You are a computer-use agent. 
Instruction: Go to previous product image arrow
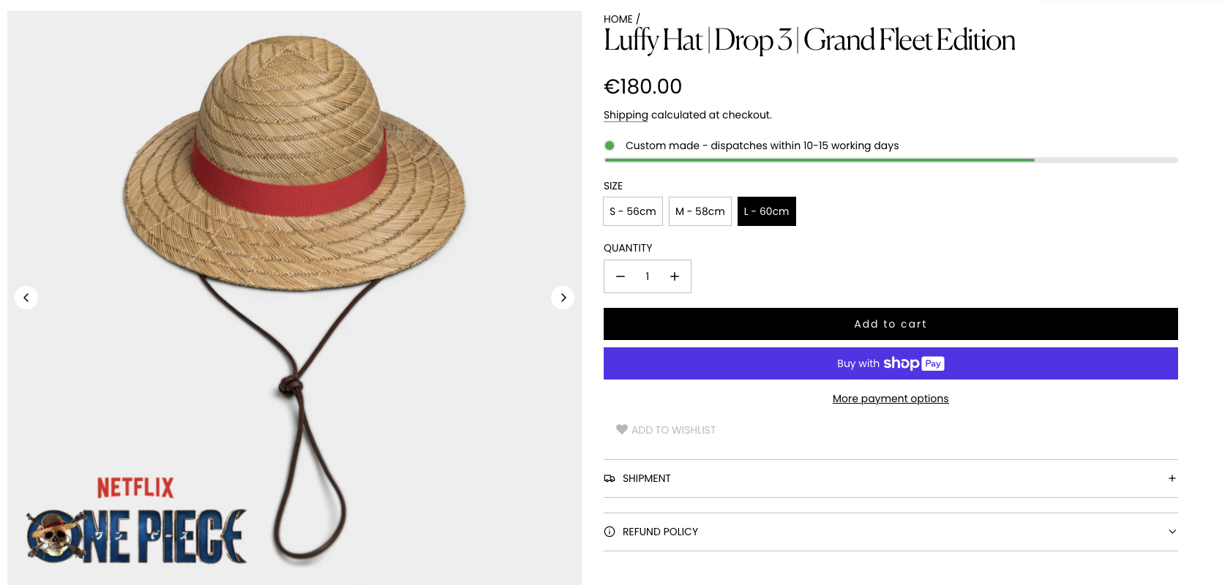pos(26,298)
